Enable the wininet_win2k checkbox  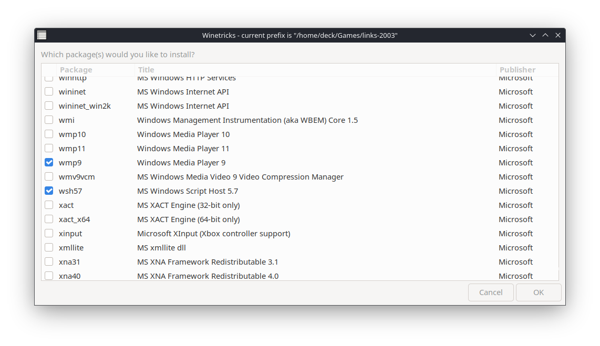(49, 106)
